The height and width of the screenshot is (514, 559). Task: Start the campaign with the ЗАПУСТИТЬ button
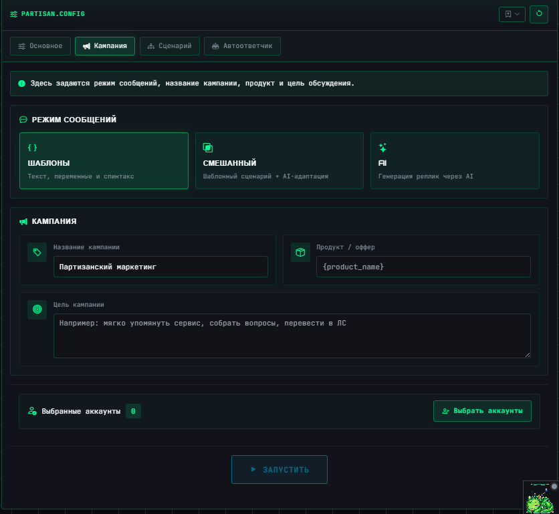[279, 469]
